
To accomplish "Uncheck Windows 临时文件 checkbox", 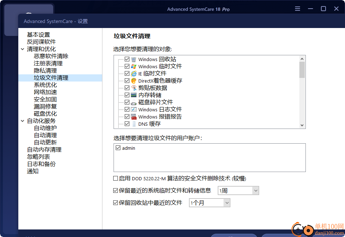I will point(127,66).
